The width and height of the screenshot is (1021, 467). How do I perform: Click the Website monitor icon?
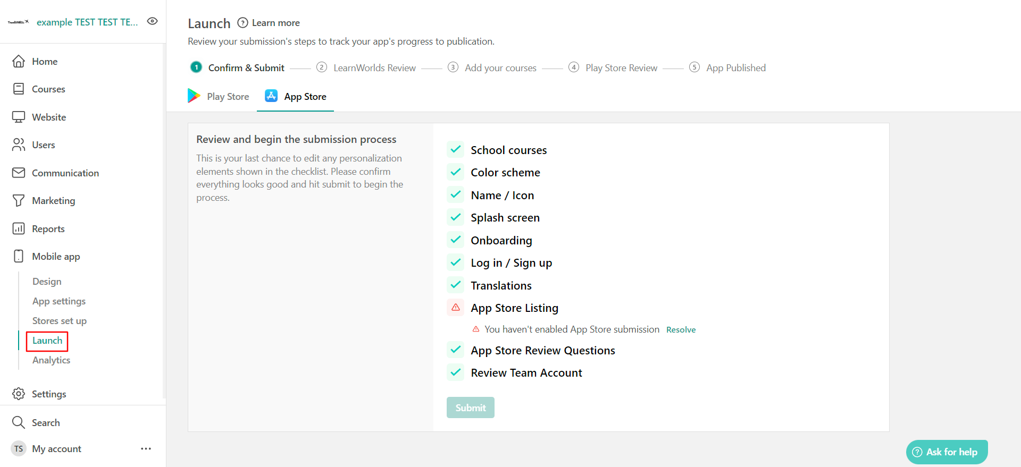(19, 117)
